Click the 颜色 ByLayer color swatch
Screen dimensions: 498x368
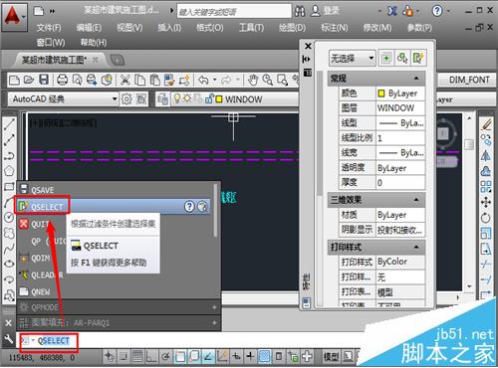click(x=381, y=93)
